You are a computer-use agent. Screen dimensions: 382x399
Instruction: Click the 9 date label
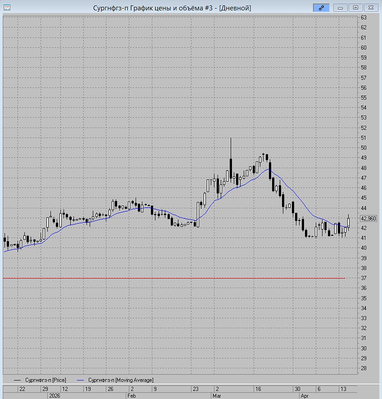[x=155, y=389]
